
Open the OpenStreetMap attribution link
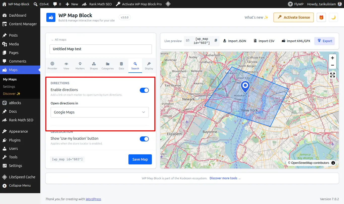tap(310, 163)
